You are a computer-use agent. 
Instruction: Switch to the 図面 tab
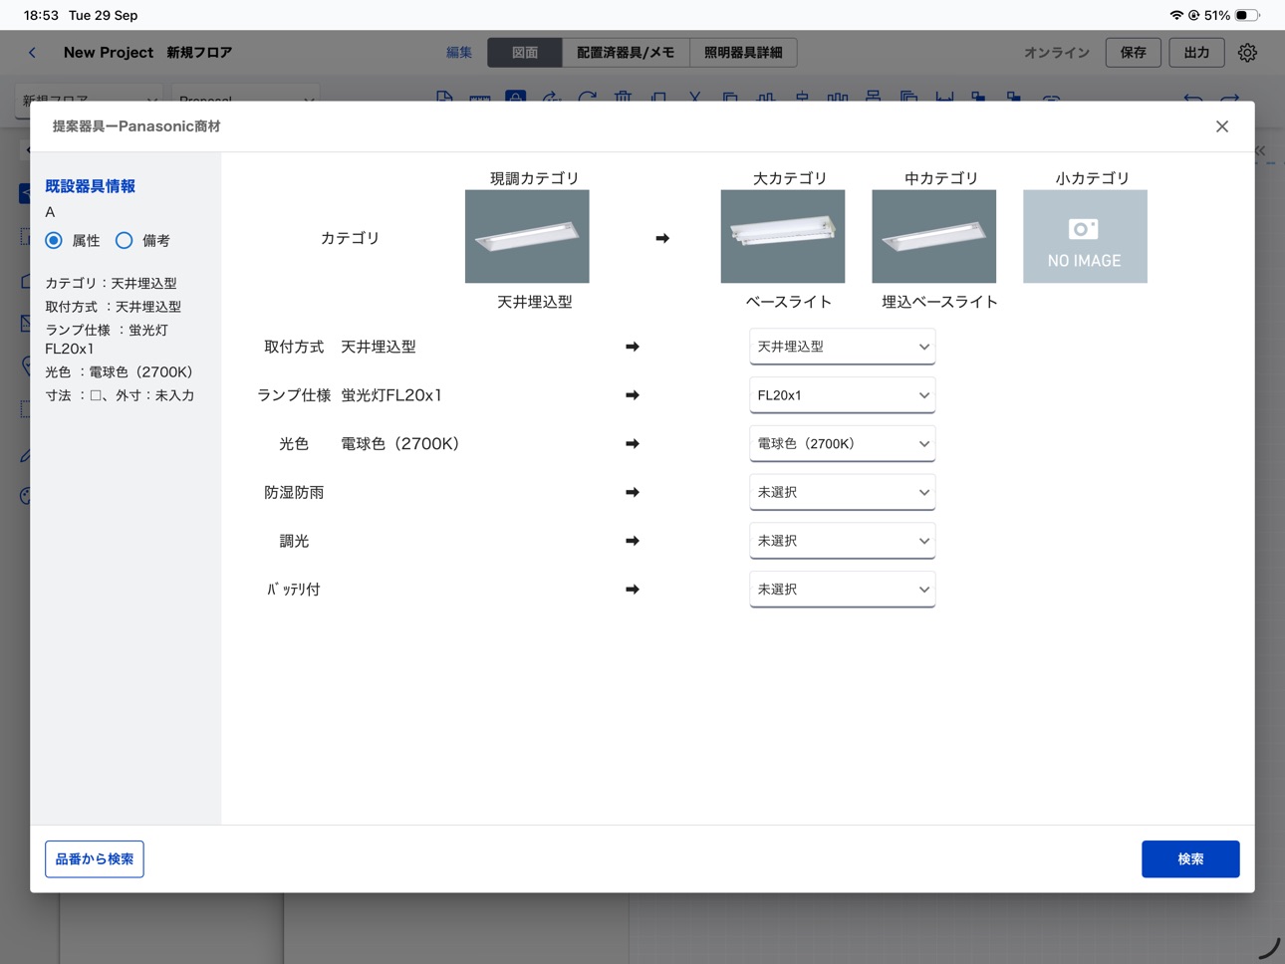point(525,53)
